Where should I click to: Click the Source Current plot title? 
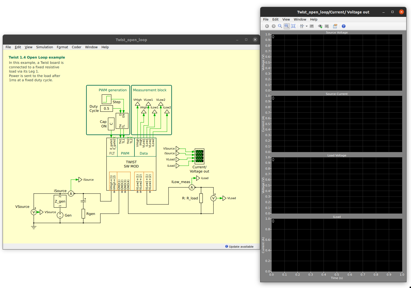[337, 94]
